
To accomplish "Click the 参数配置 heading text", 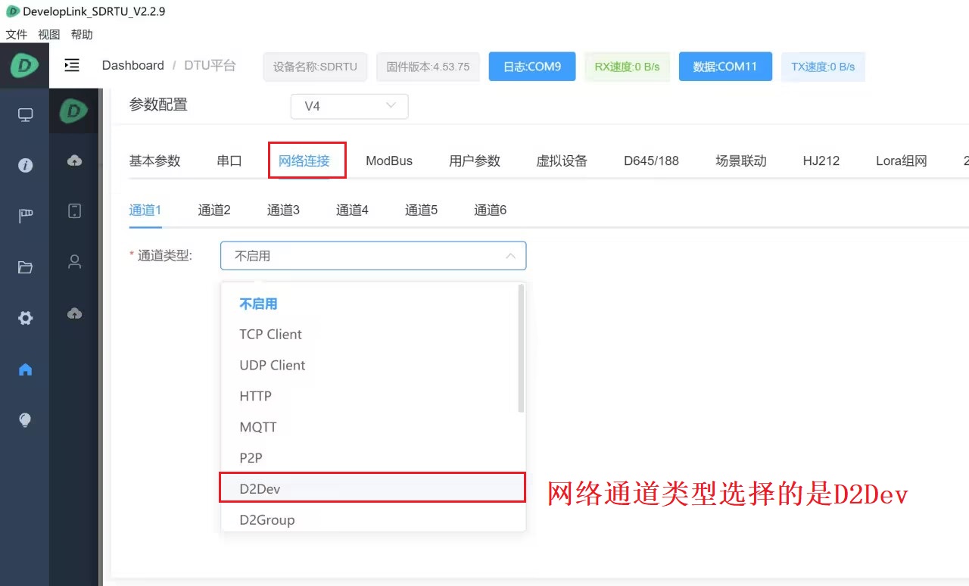I will [158, 105].
